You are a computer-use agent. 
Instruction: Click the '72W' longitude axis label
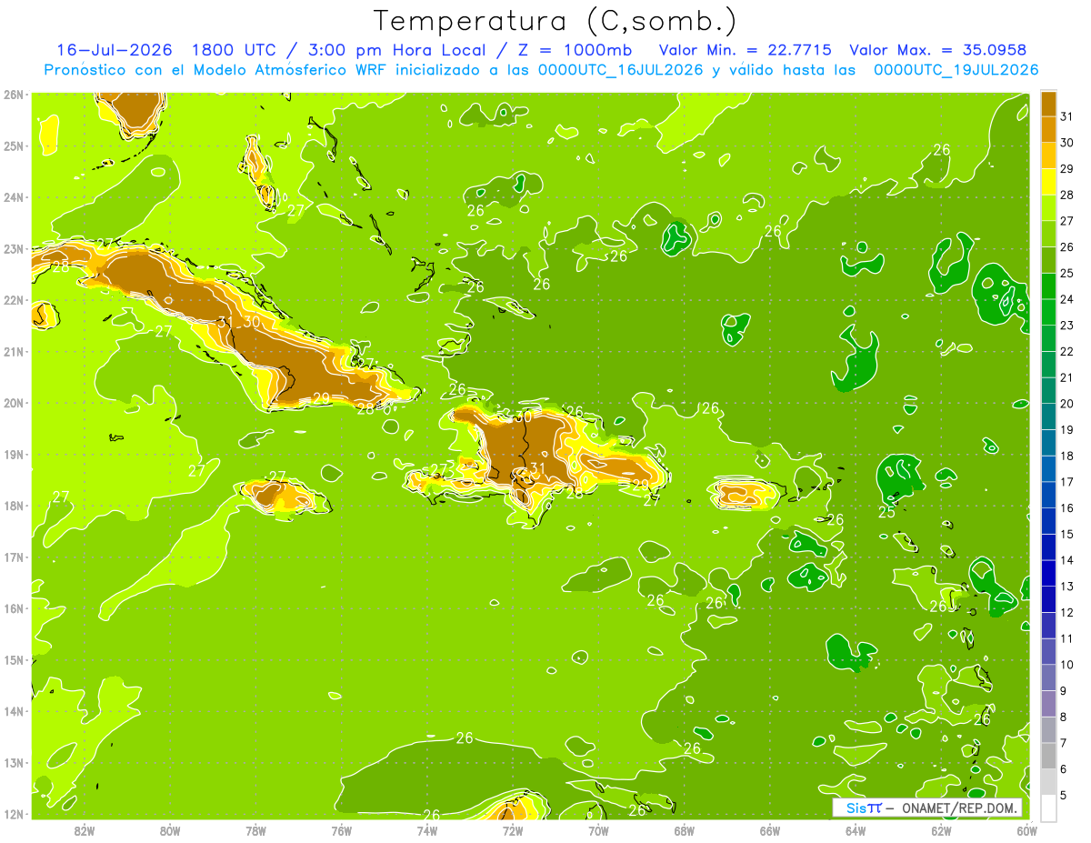[x=513, y=830]
